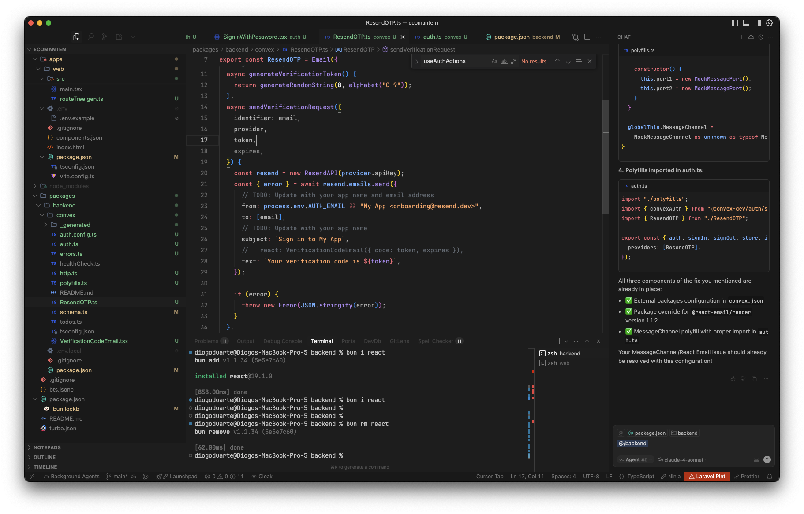This screenshot has width=804, height=514.
Task: Start a new chat with plus icon
Action: [x=741, y=37]
